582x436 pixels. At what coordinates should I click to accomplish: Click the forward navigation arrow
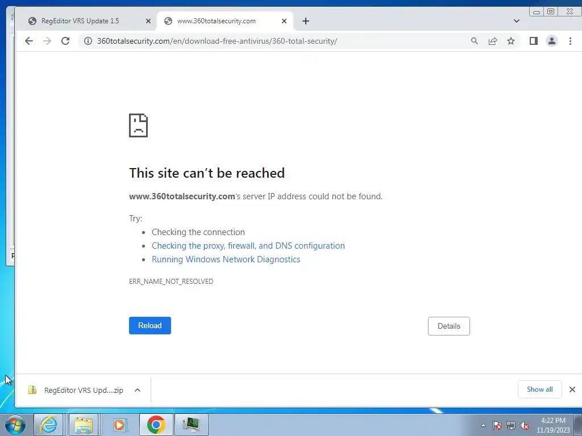tap(47, 41)
